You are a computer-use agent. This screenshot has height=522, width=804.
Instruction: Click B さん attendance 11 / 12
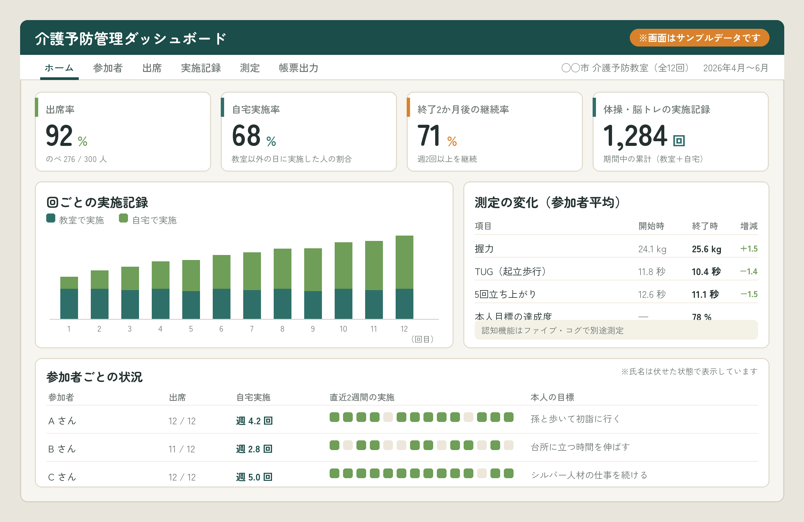[182, 449]
